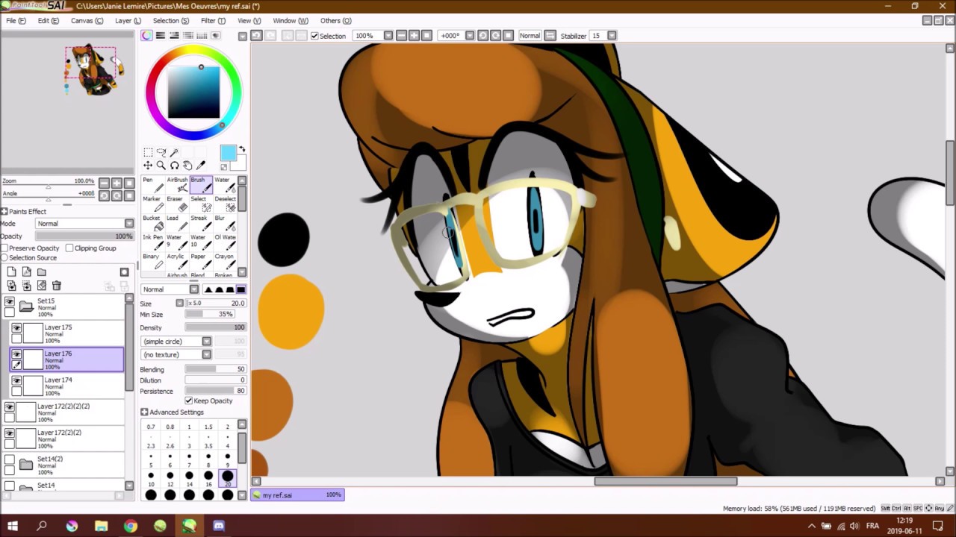Click the light blue foreground color swatch
956x537 pixels.
point(228,153)
